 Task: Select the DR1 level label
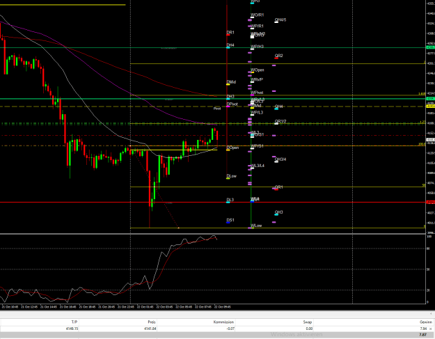(x=230, y=33)
